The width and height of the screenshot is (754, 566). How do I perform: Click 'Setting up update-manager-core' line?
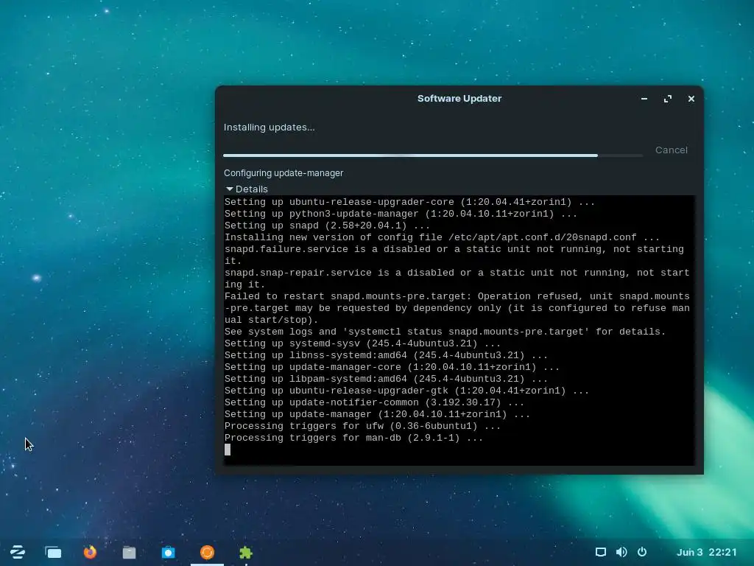tap(392, 367)
